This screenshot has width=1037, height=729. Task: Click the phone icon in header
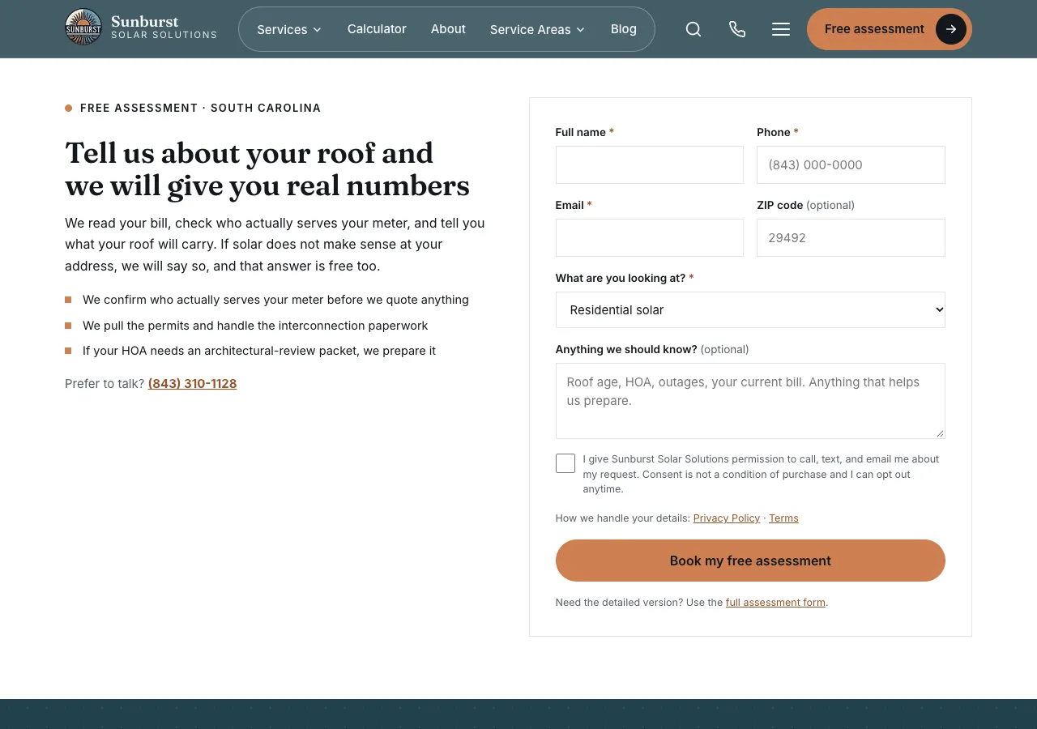(737, 29)
